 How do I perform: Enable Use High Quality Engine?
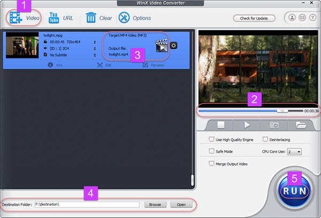click(x=211, y=139)
